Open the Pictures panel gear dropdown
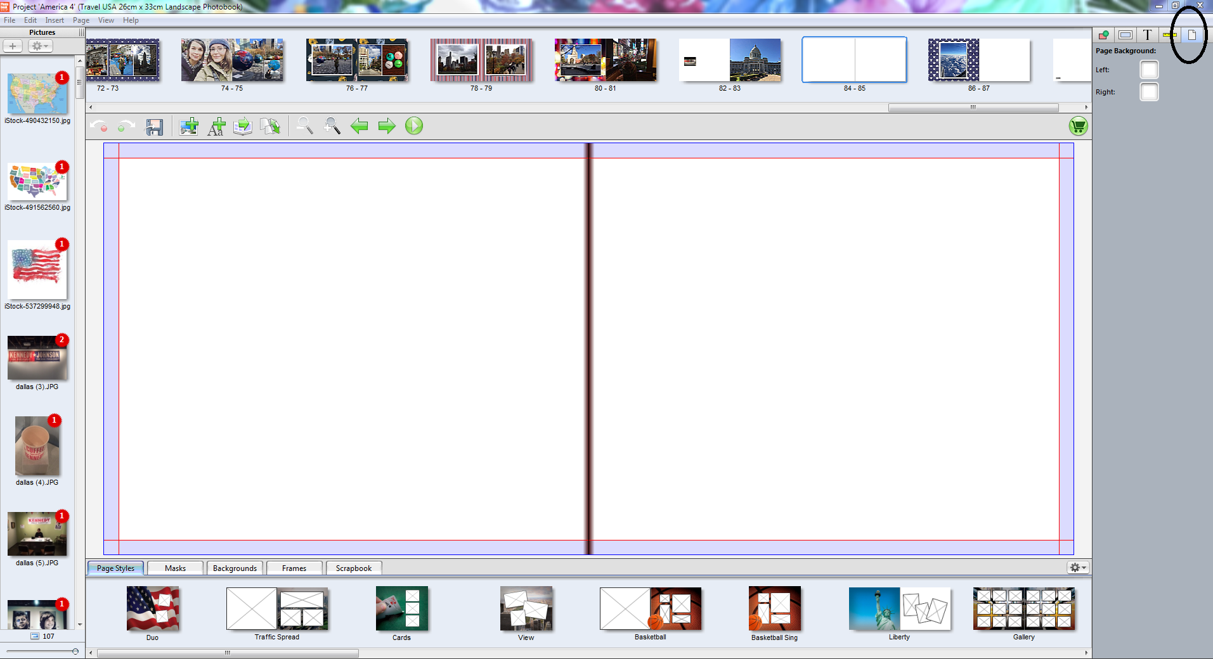This screenshot has height=659, width=1213. point(41,46)
